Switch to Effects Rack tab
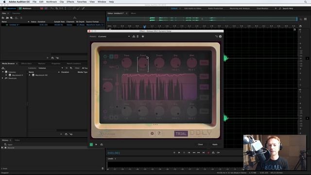Screen dimensions: 311x175 click(26, 64)
